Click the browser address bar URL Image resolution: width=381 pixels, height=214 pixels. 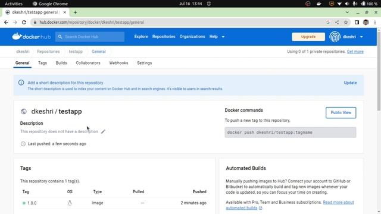click(x=92, y=23)
